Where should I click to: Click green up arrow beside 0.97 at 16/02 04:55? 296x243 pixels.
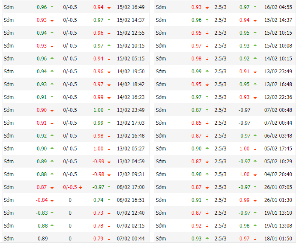255,7
